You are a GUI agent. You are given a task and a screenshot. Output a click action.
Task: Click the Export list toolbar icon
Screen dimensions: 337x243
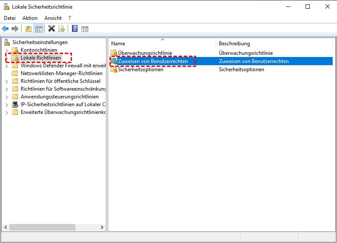62,29
